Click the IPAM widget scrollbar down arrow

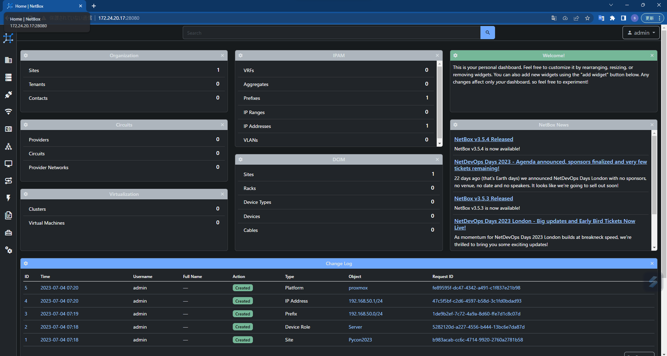click(x=440, y=144)
